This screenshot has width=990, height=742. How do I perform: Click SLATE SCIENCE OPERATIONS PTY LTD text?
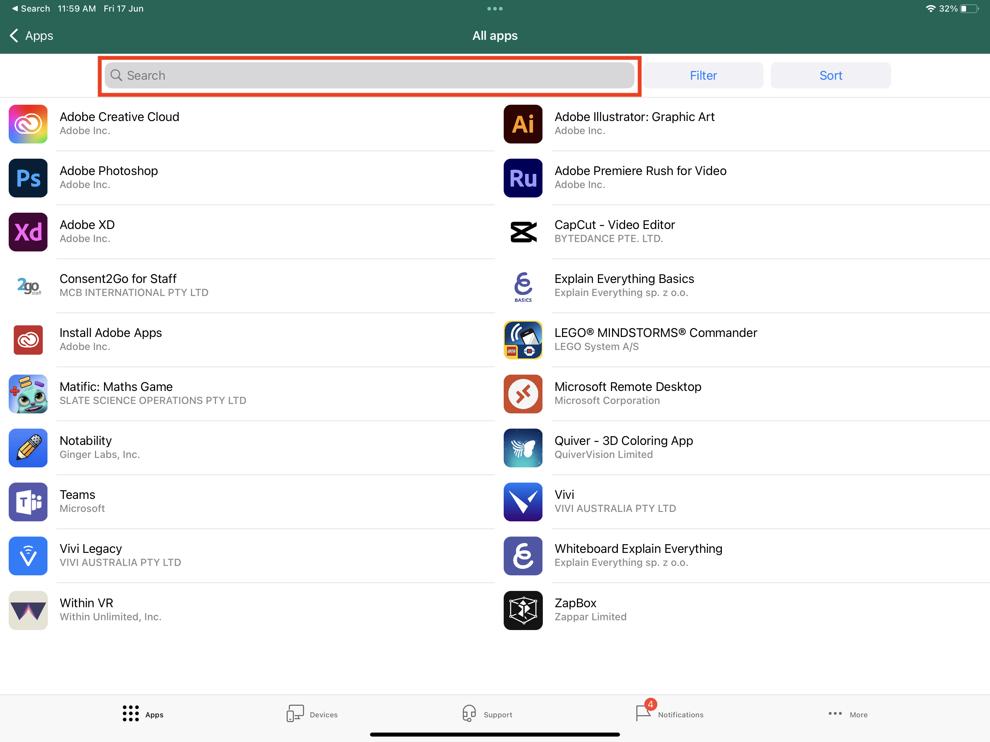pos(153,401)
